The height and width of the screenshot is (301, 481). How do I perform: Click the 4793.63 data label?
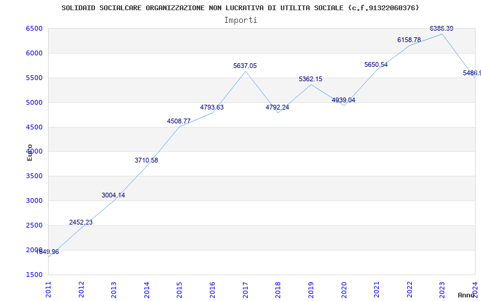pyautogui.click(x=212, y=108)
